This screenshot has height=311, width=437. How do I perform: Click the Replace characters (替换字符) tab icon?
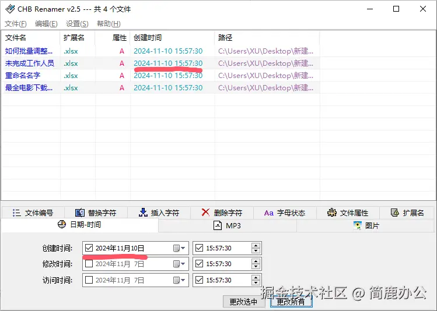click(80, 213)
